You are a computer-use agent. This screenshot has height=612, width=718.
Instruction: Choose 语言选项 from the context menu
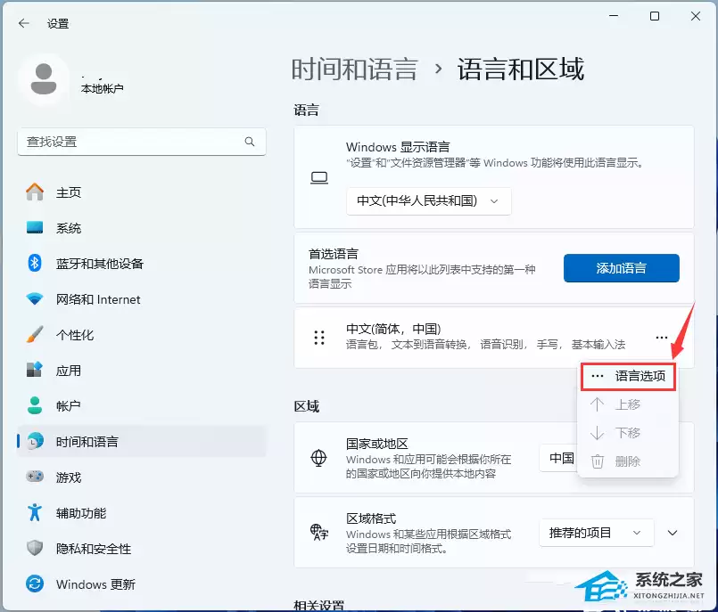tap(628, 377)
